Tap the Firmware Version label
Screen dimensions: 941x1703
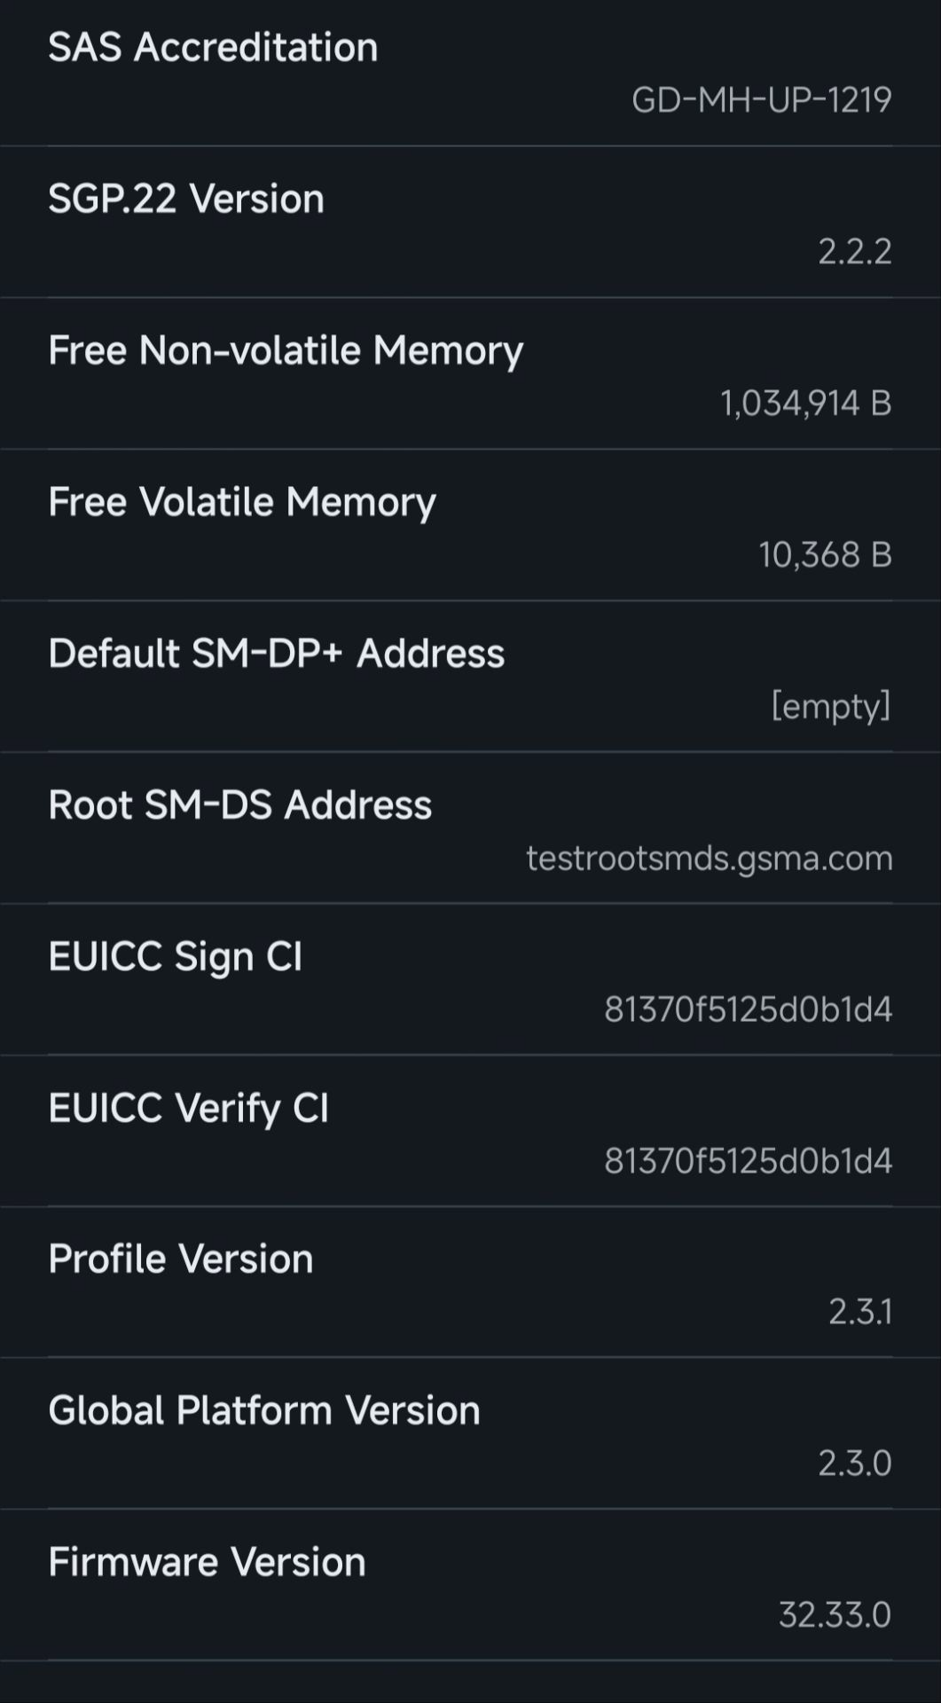(x=207, y=1563)
